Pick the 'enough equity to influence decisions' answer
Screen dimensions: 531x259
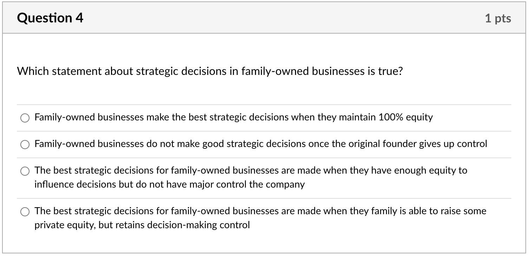pos(25,171)
